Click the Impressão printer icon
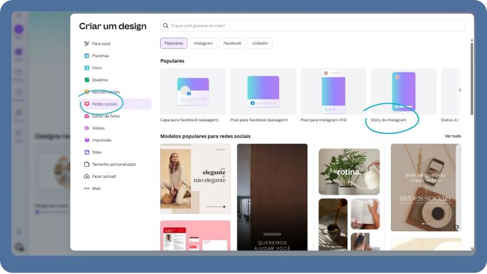487x274 pixels. (87, 140)
